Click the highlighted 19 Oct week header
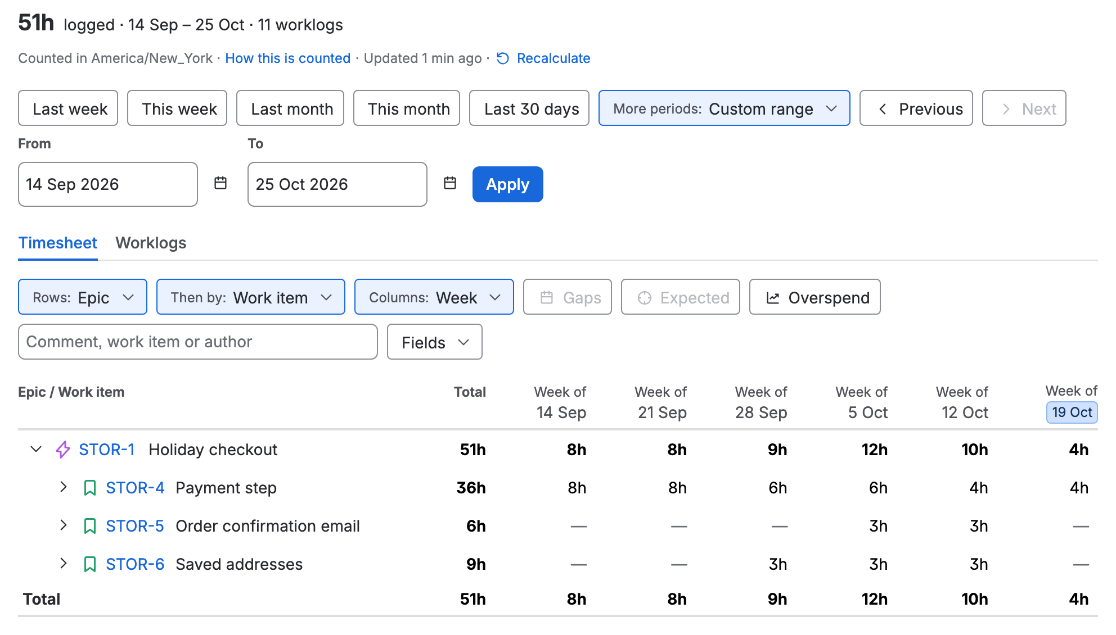This screenshot has width=1116, height=635. click(x=1072, y=412)
